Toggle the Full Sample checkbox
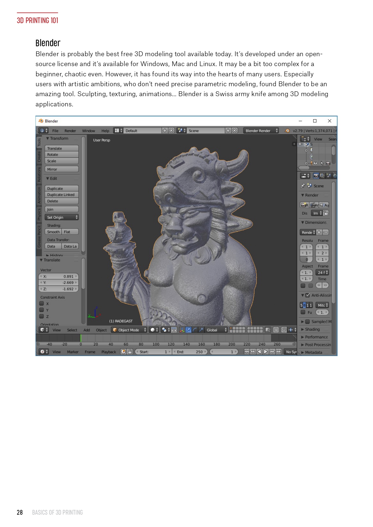Screen dimensions: 373x527 point(303,312)
